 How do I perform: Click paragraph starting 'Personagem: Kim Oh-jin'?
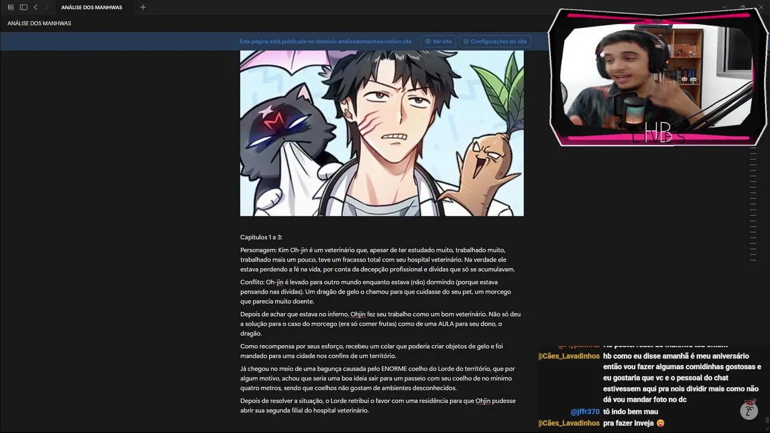(x=378, y=260)
